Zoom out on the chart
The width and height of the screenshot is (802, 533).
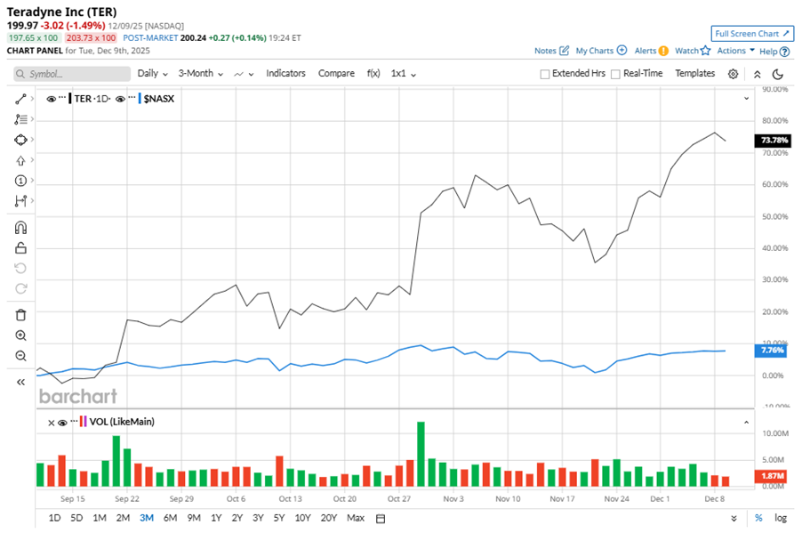pos(20,356)
